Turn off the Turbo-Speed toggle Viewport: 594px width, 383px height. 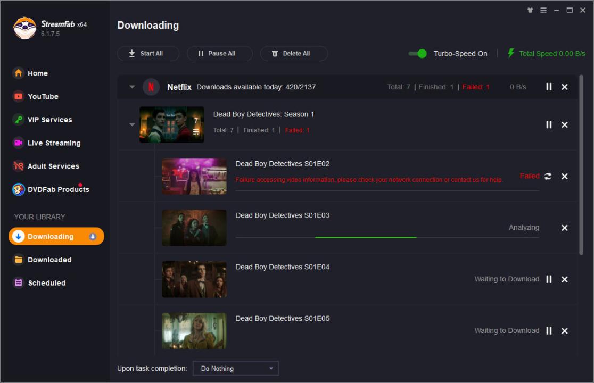tap(418, 54)
